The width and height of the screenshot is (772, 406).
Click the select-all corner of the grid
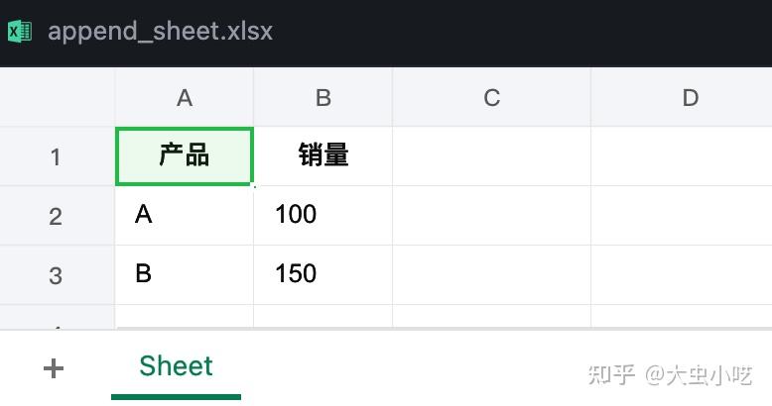57,97
